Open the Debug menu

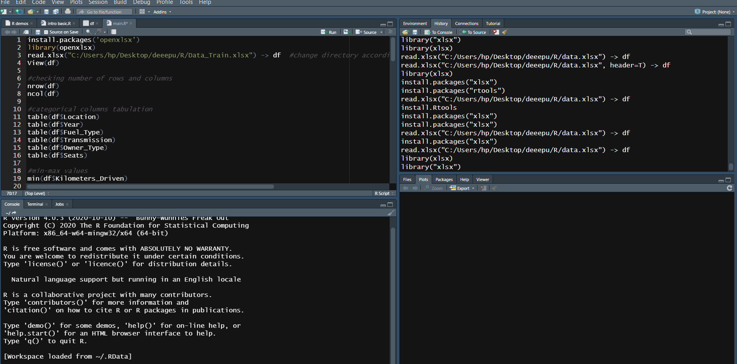point(141,2)
